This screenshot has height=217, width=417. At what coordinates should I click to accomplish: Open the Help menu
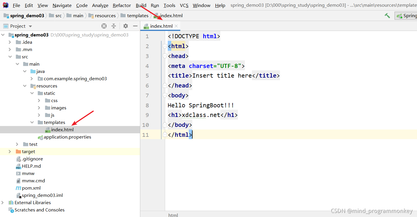(x=220, y=5)
